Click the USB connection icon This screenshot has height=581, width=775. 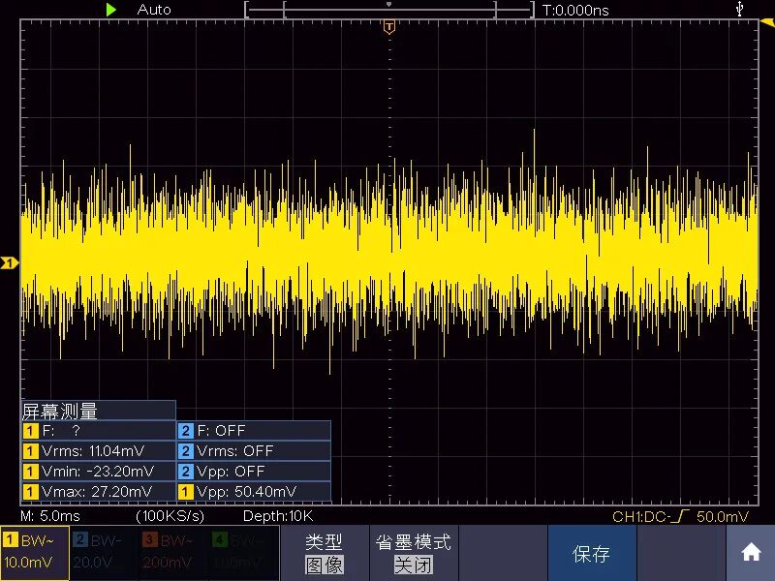739,9
